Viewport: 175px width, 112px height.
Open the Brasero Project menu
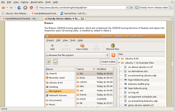[x=50, y=40]
